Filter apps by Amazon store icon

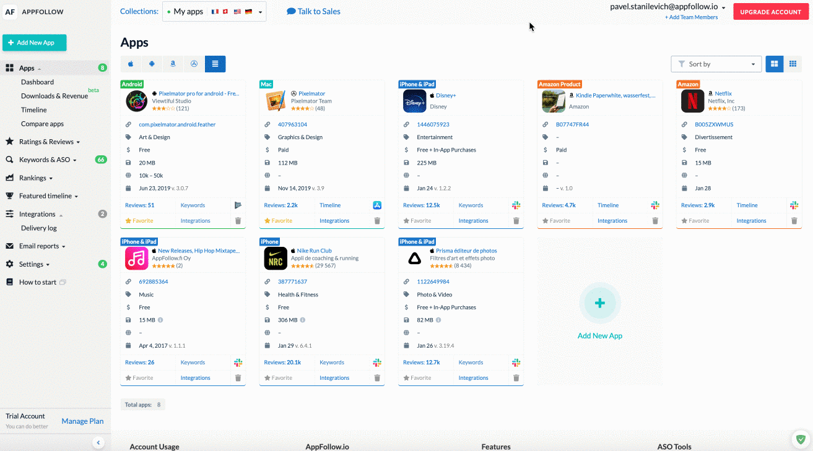click(x=173, y=64)
